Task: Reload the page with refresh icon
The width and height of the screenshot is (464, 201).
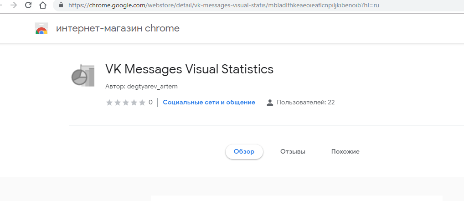Action: click(28, 5)
